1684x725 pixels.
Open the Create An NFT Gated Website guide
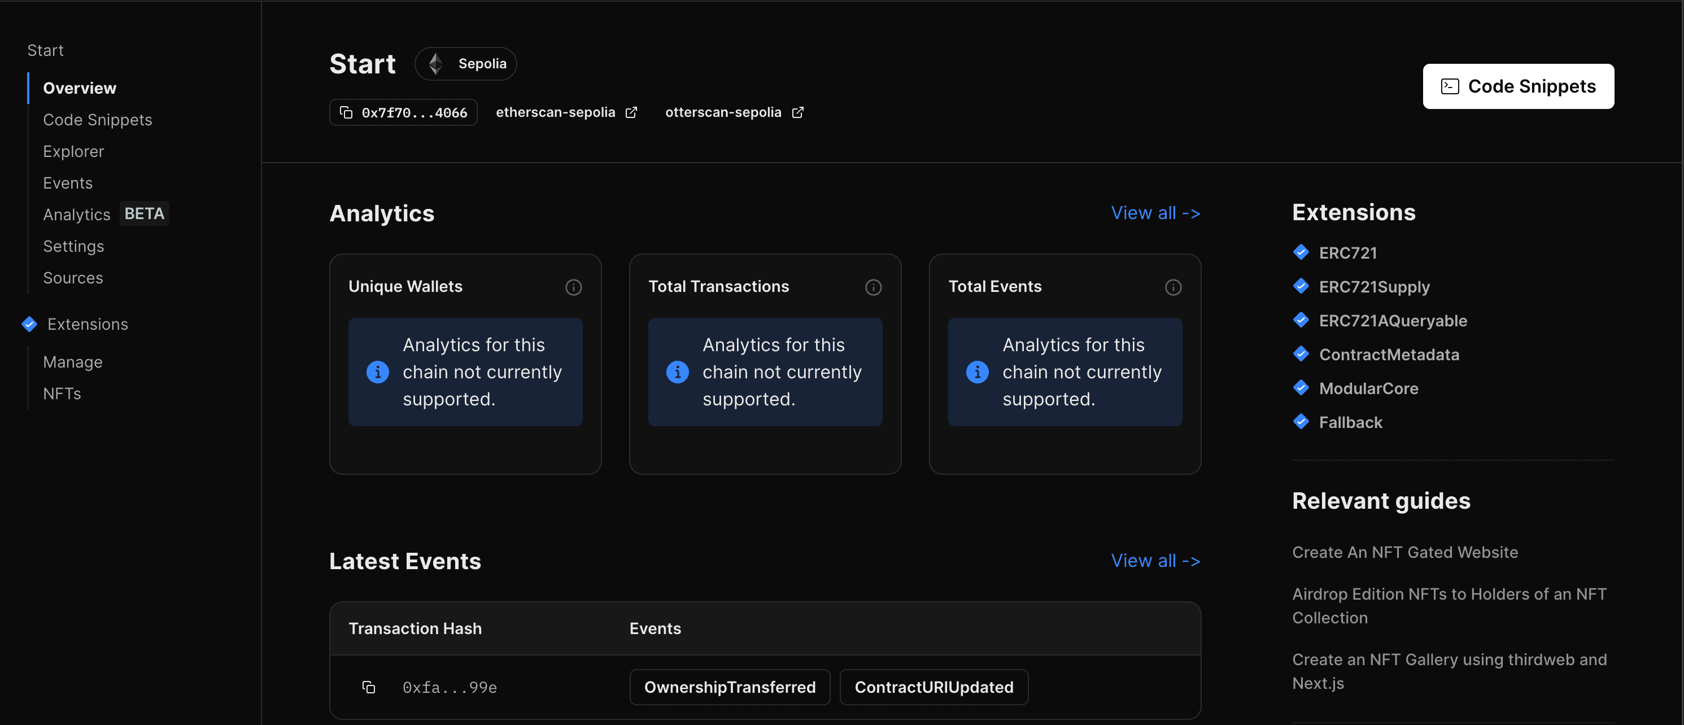(1404, 552)
